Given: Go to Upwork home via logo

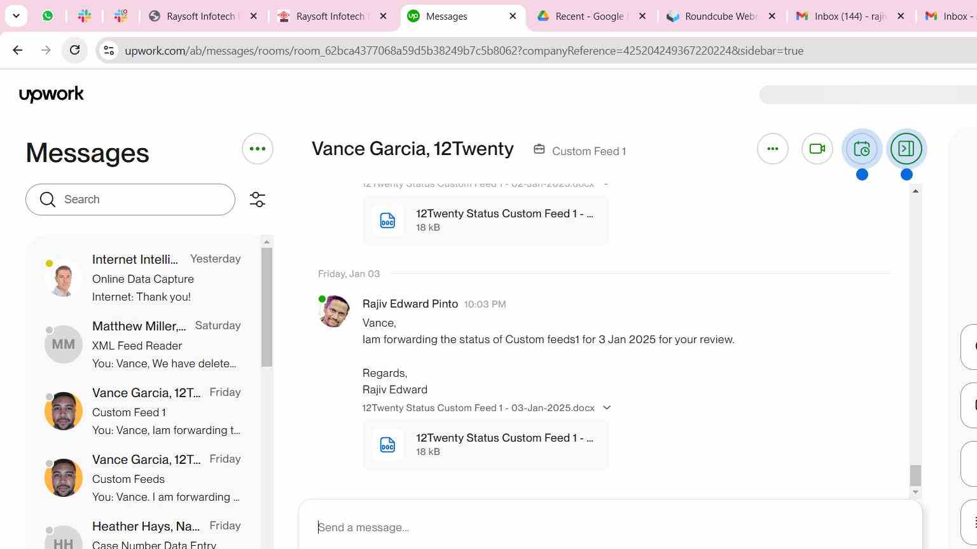Looking at the screenshot, I should [52, 95].
